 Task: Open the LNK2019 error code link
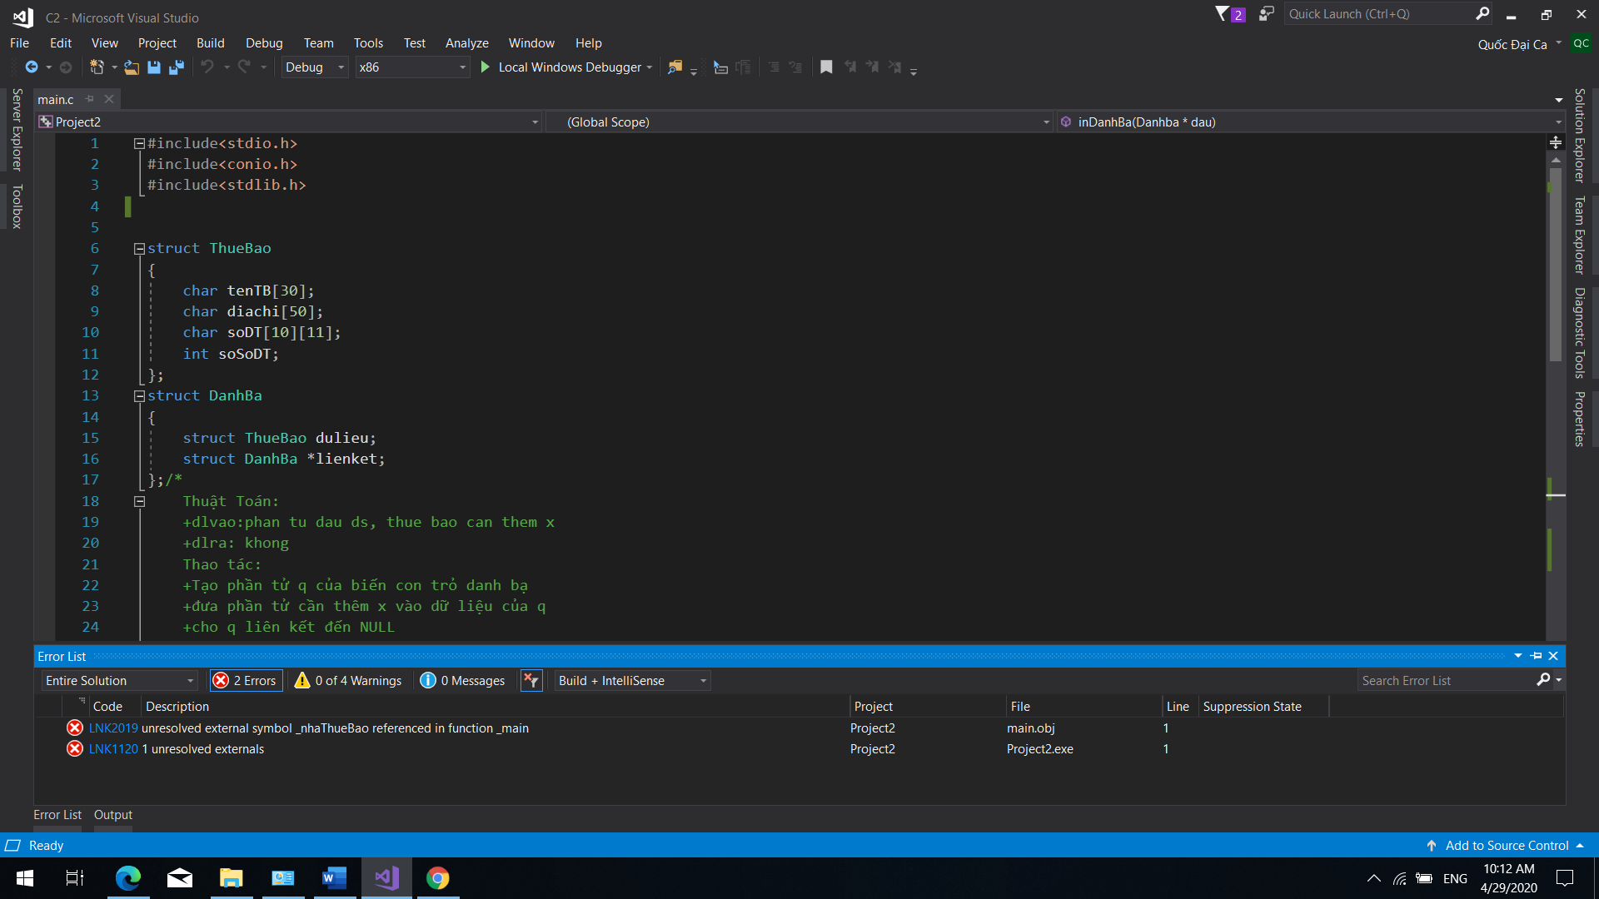click(113, 728)
